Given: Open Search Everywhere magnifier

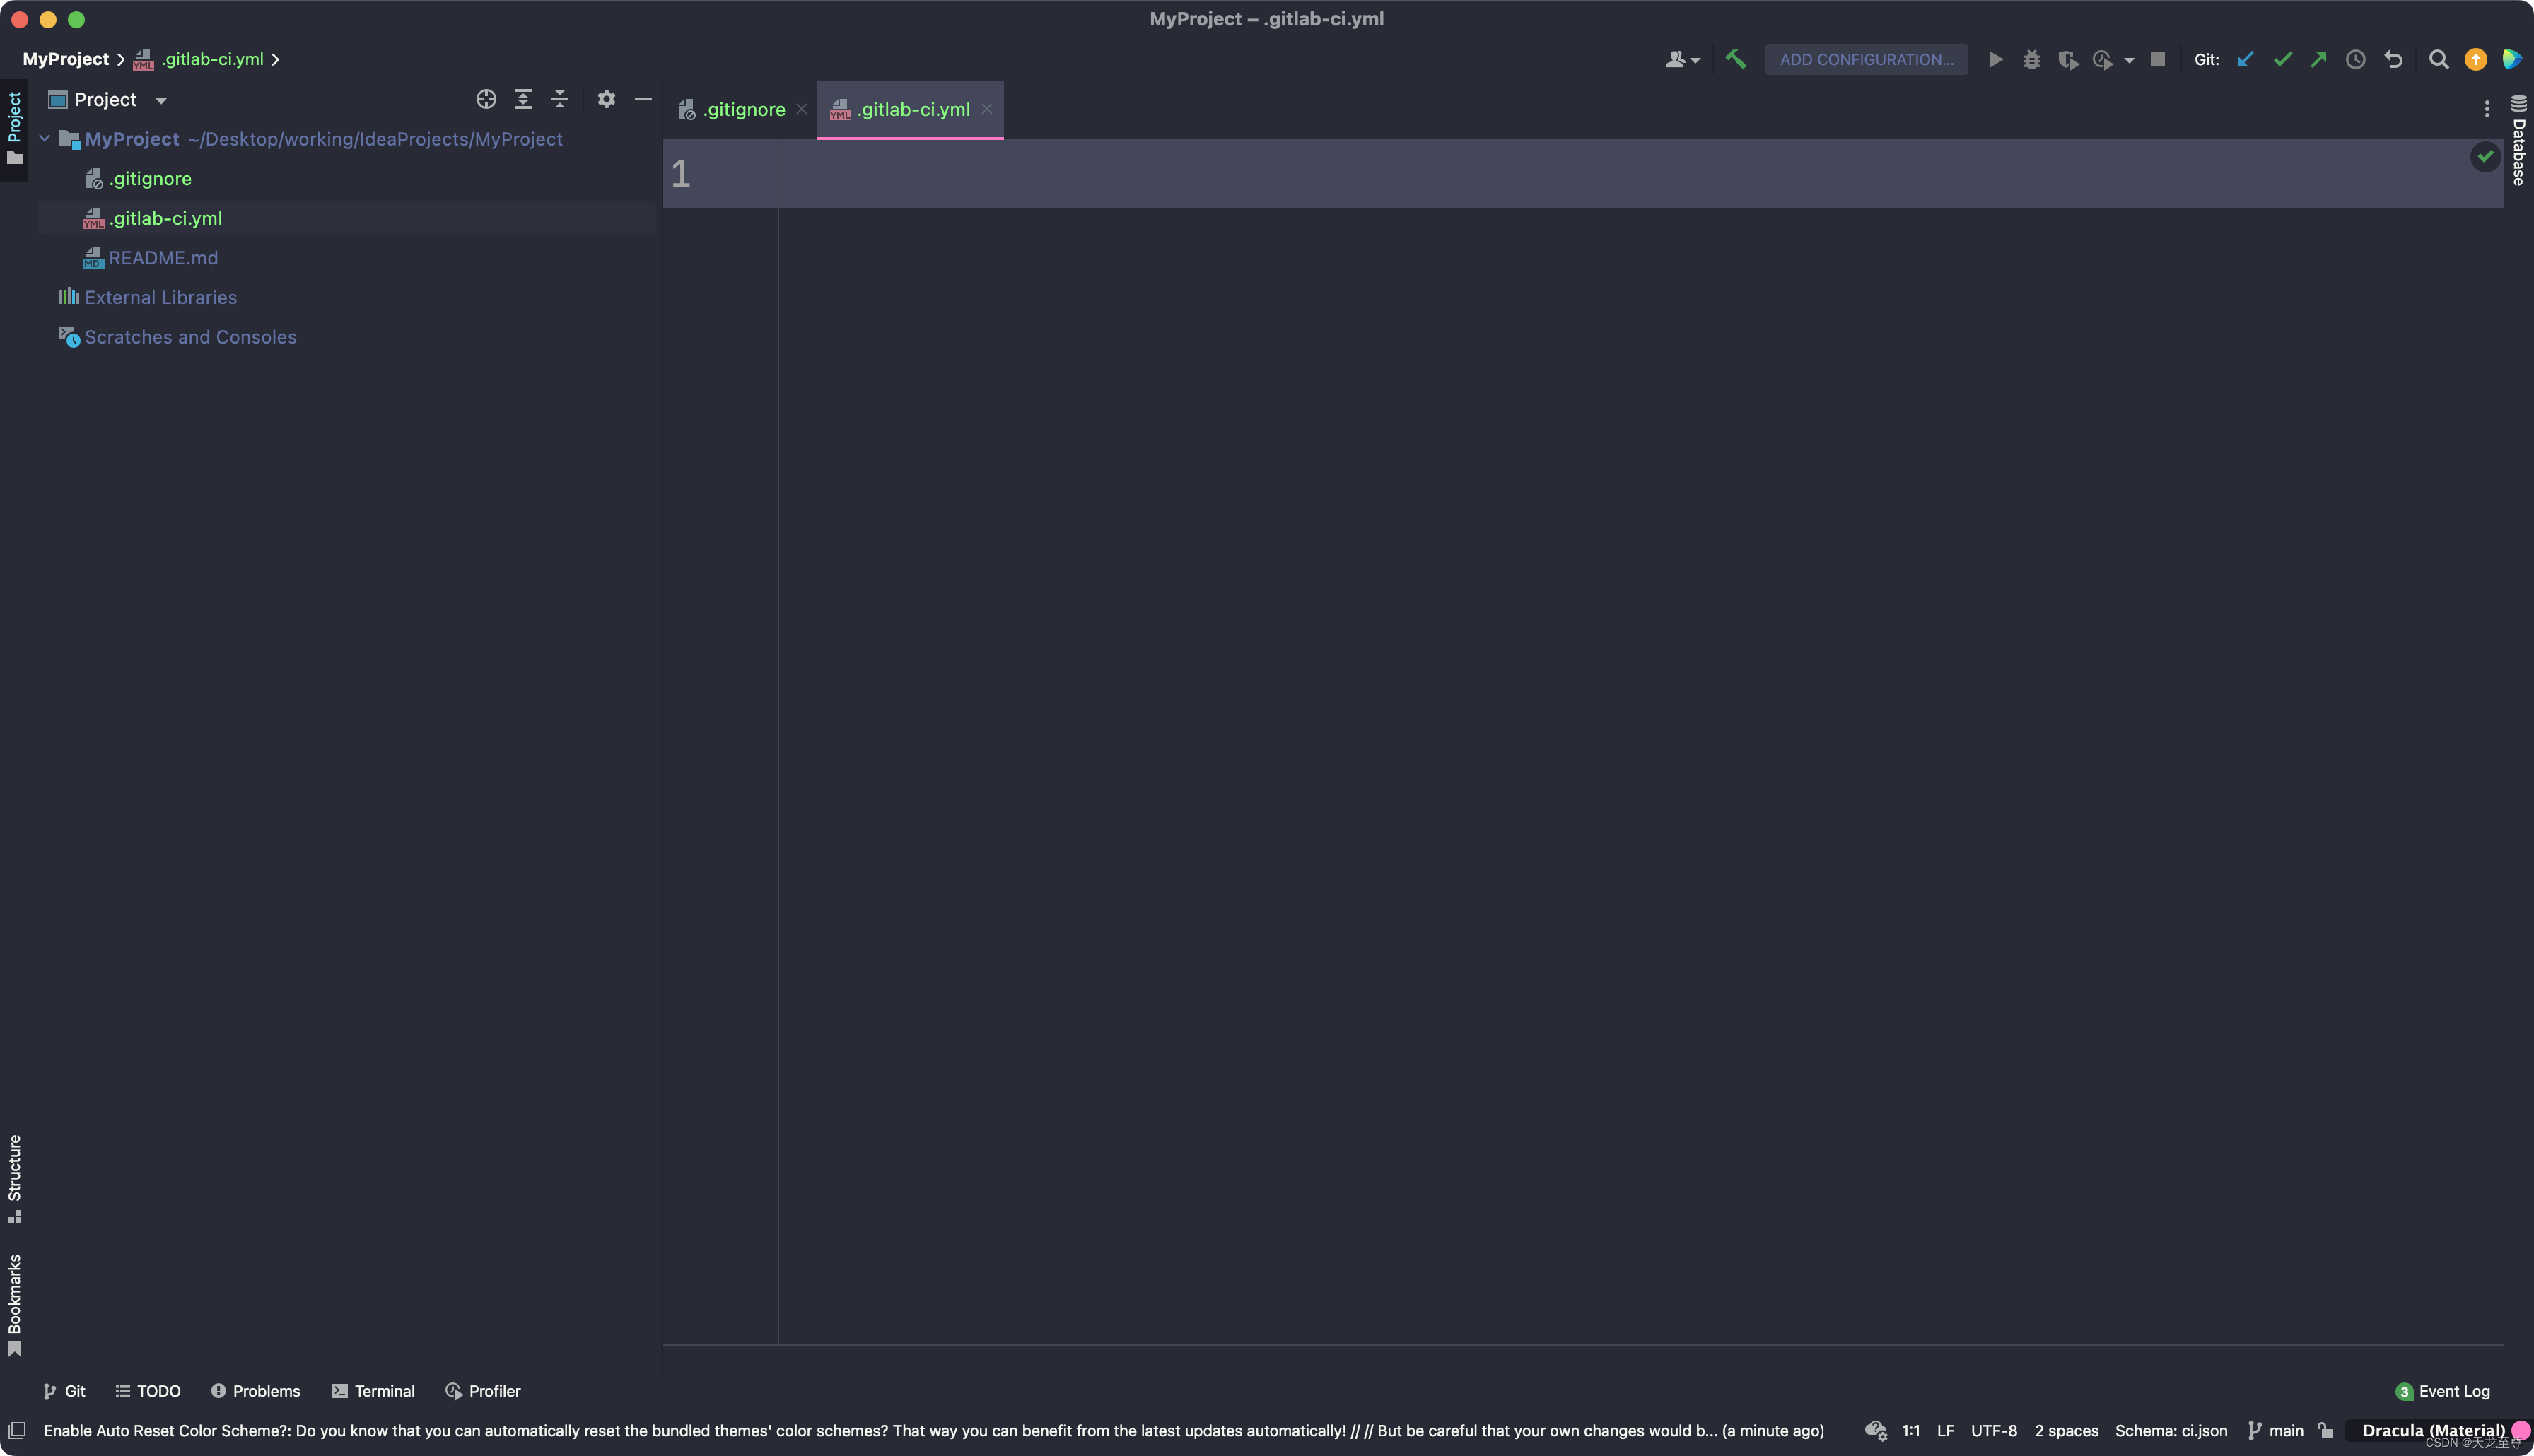Looking at the screenshot, I should 2439,59.
